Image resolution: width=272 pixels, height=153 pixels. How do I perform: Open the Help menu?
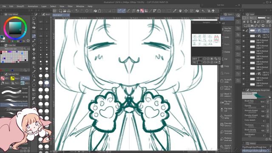point(90,6)
